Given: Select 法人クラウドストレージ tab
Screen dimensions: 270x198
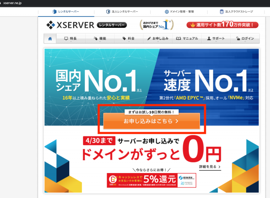Looking at the screenshot, I should (x=236, y=12).
